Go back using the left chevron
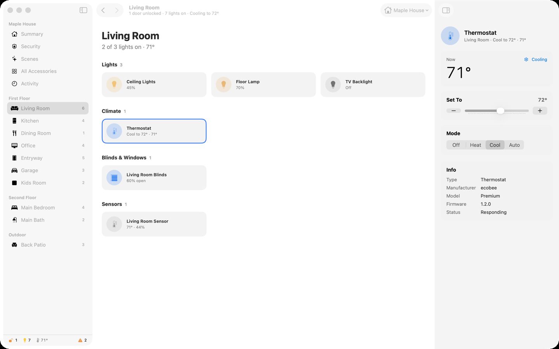The height and width of the screenshot is (349, 559). (x=103, y=10)
